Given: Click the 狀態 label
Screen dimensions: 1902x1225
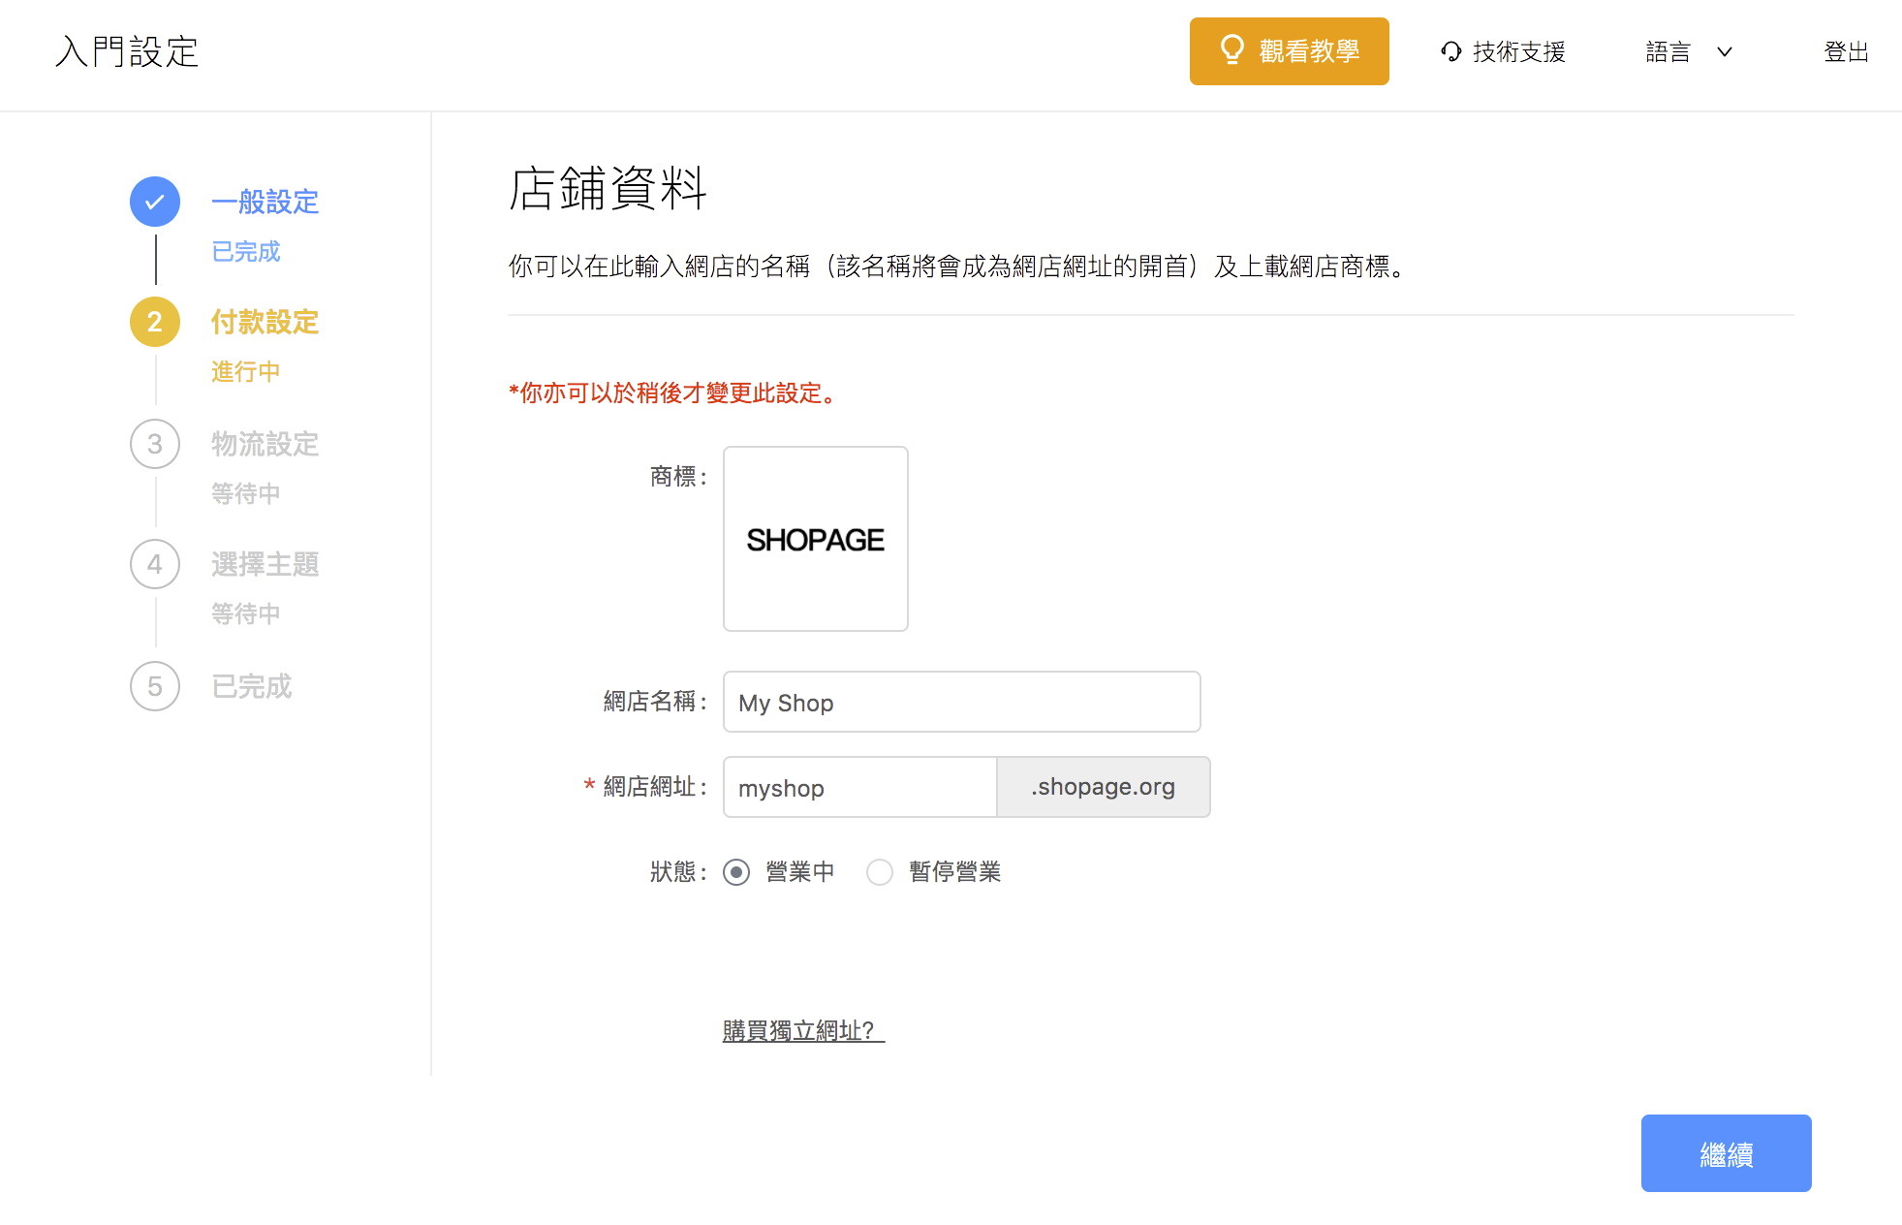Looking at the screenshot, I should 678,872.
